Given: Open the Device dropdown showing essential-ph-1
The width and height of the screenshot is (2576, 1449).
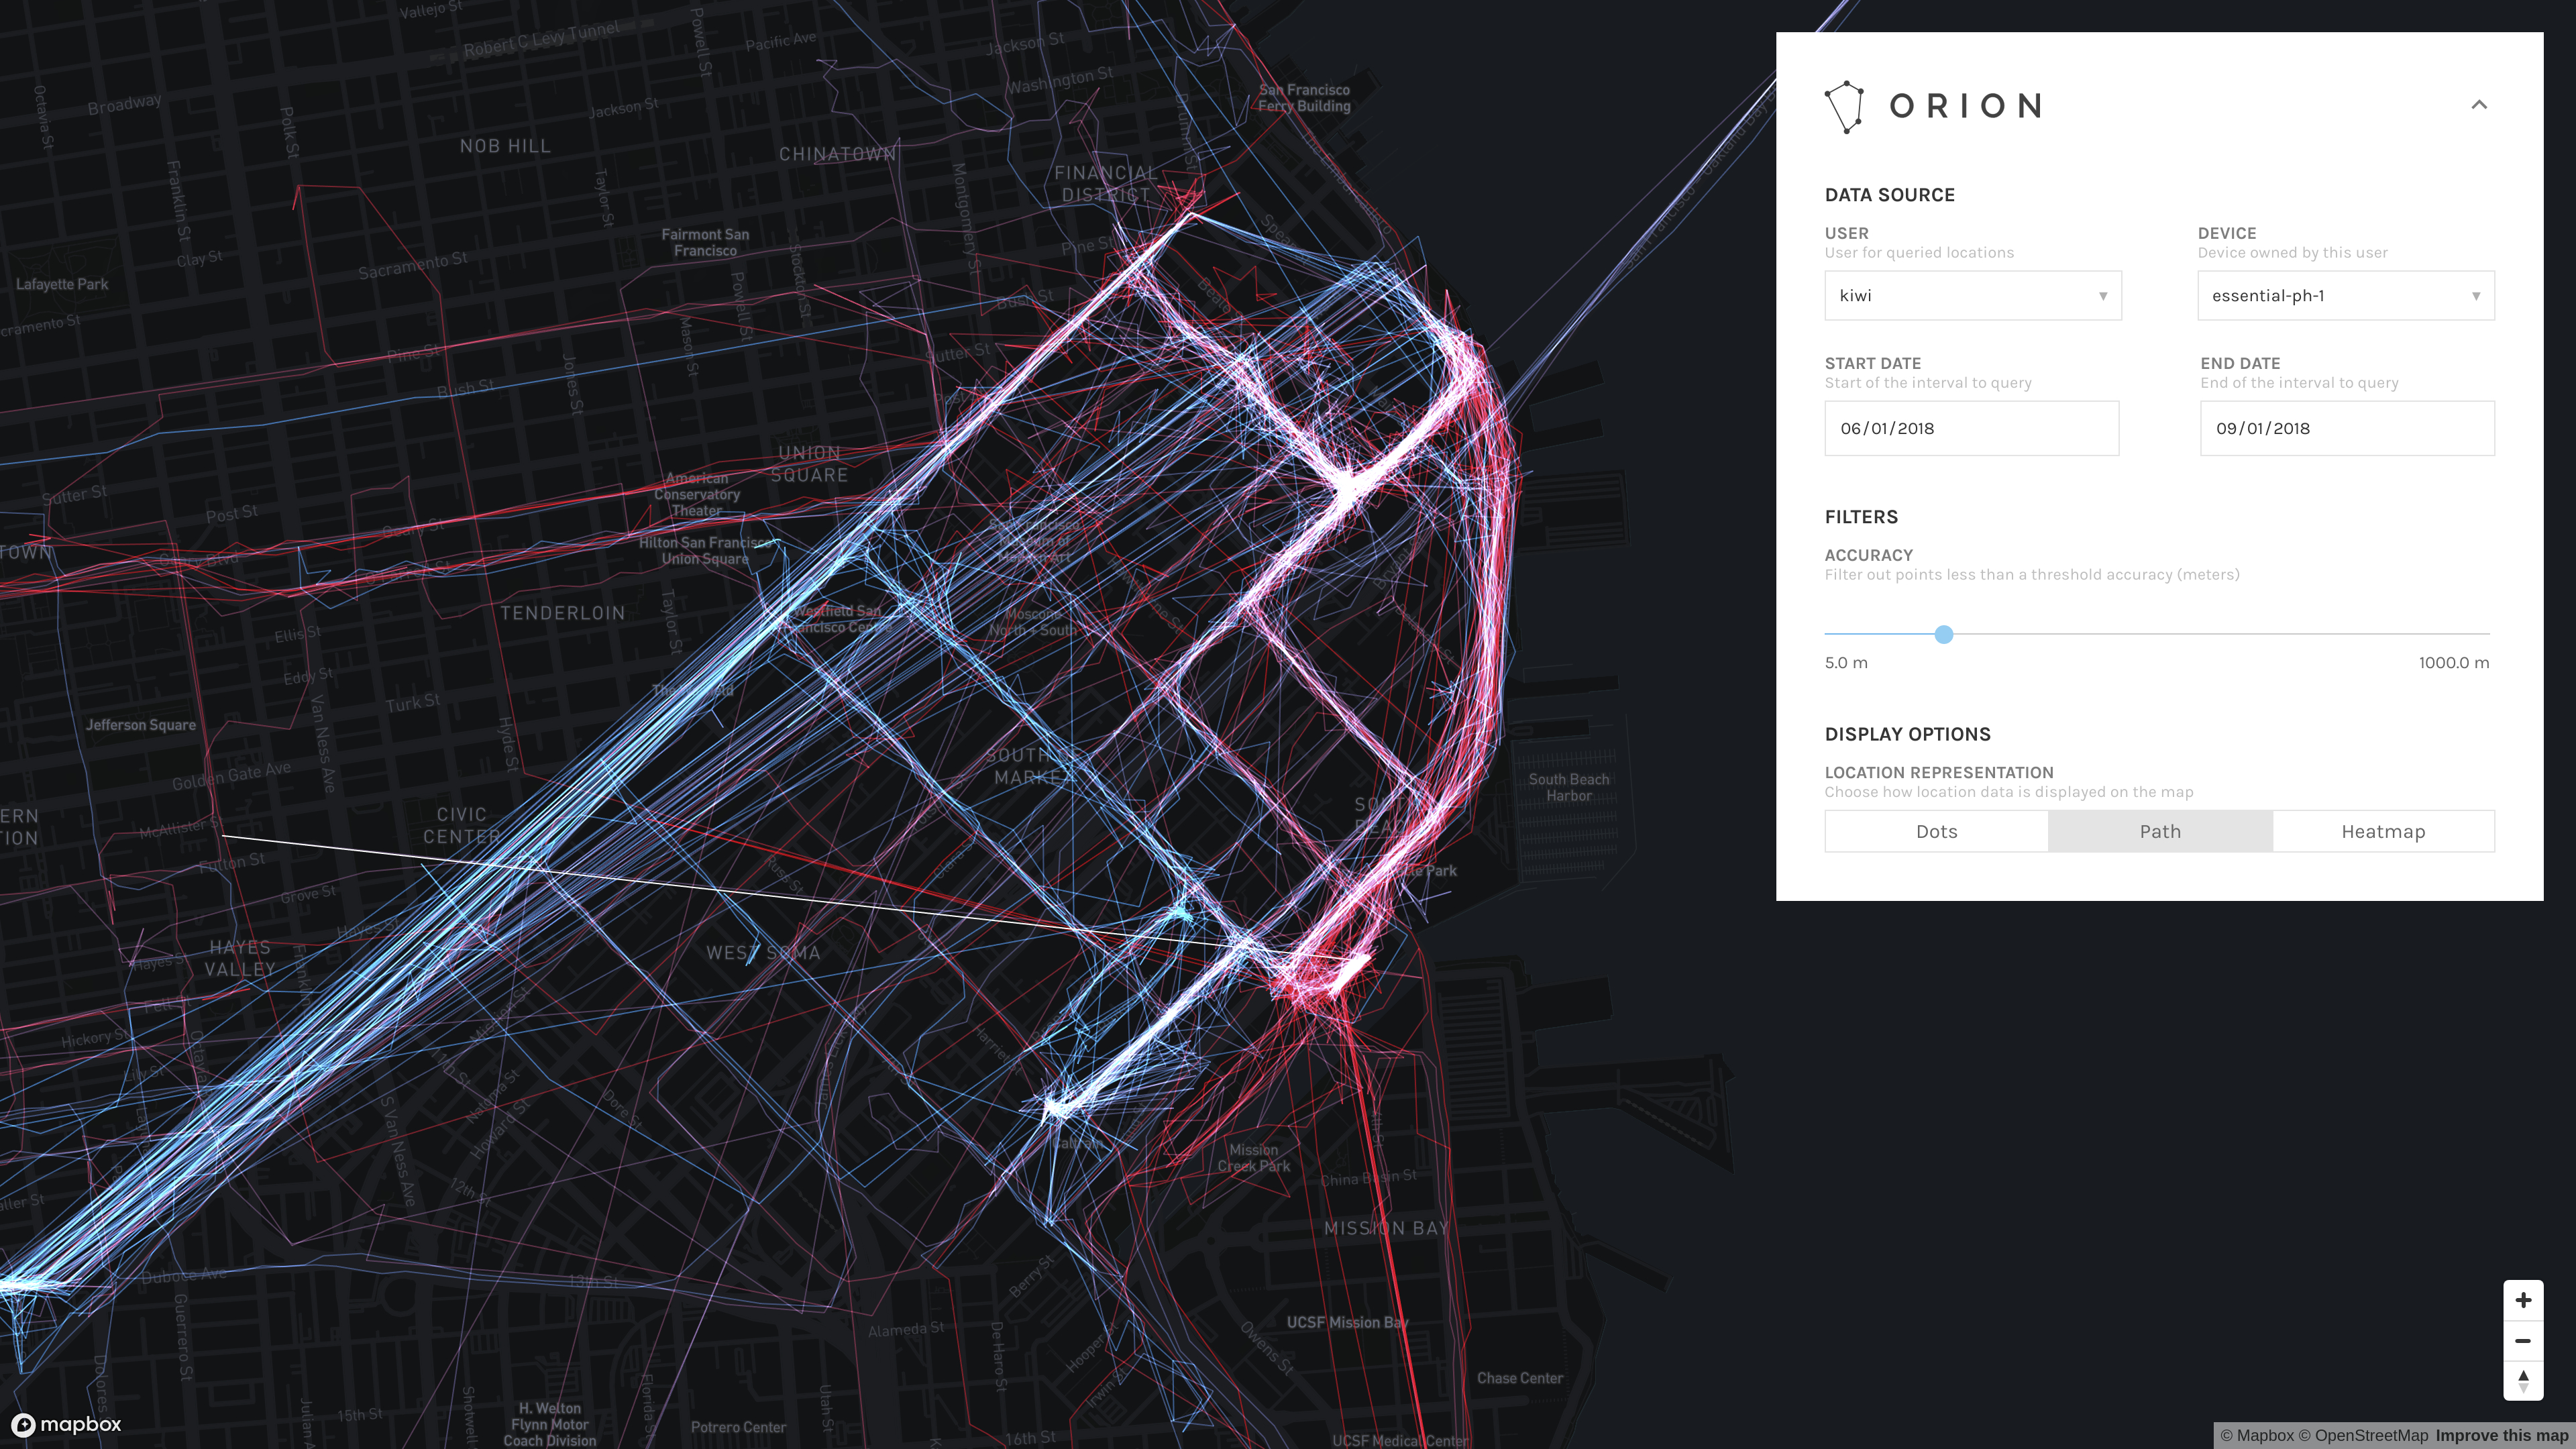Looking at the screenshot, I should (2345, 296).
